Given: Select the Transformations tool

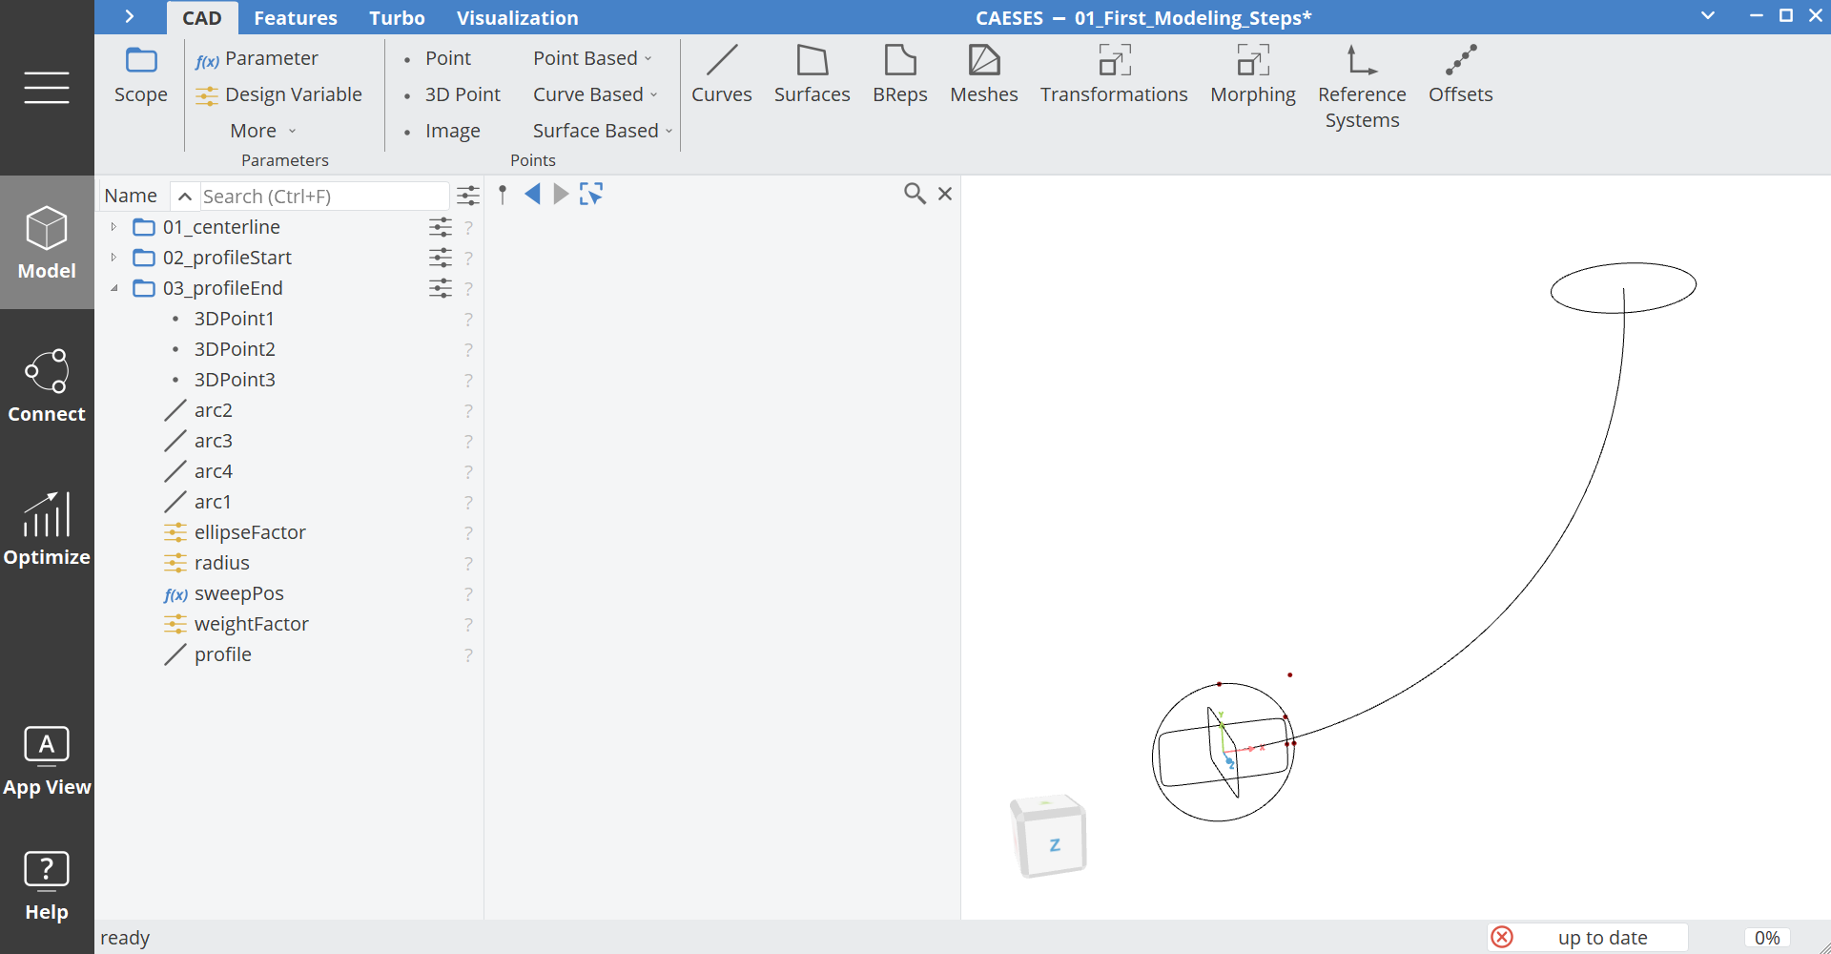Looking at the screenshot, I should pos(1114,74).
